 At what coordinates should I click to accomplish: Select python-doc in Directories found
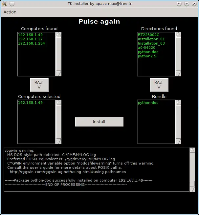coord(148,52)
